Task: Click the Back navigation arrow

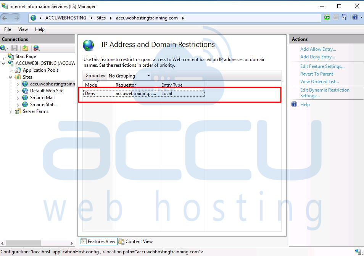Action: click(5, 18)
